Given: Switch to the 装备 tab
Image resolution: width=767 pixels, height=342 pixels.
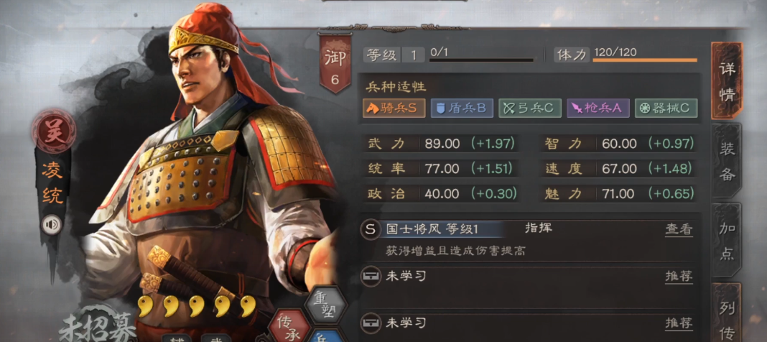Looking at the screenshot, I should pyautogui.click(x=727, y=160).
